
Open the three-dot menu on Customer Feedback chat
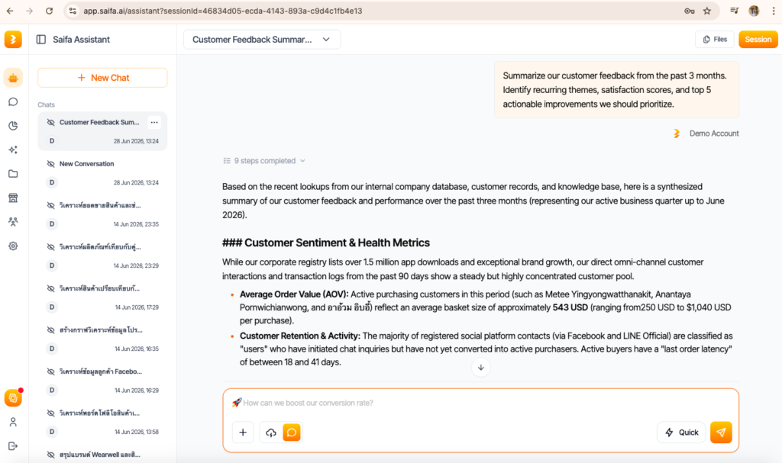pos(154,122)
